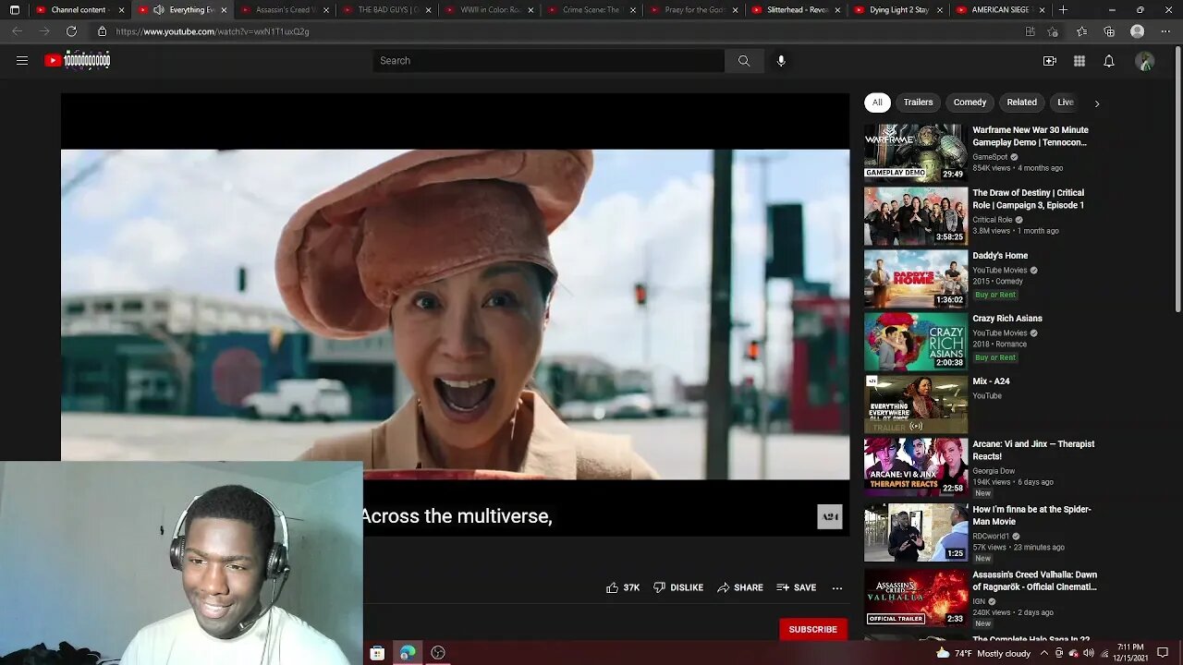Go to the YouTube home logo
Viewport: 1183px width, 665px height.
[x=78, y=61]
